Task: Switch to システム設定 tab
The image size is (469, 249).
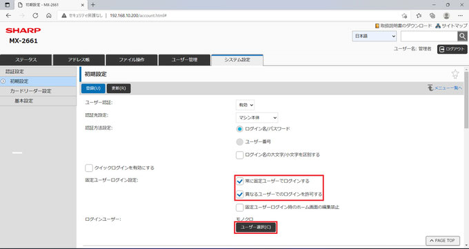Action: [x=237, y=60]
